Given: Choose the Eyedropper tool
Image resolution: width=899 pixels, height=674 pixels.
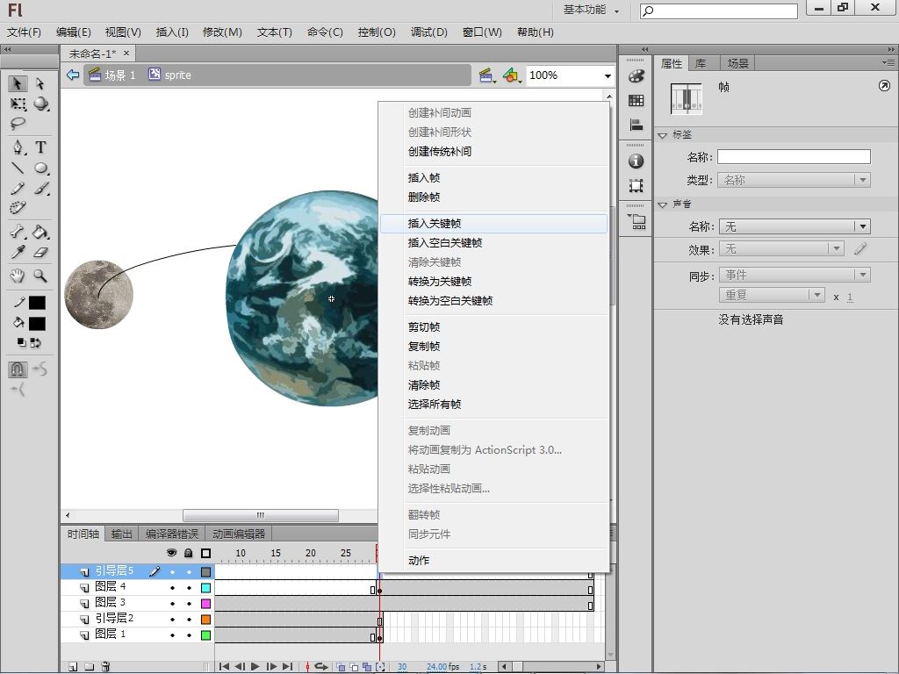Looking at the screenshot, I should click(x=18, y=253).
